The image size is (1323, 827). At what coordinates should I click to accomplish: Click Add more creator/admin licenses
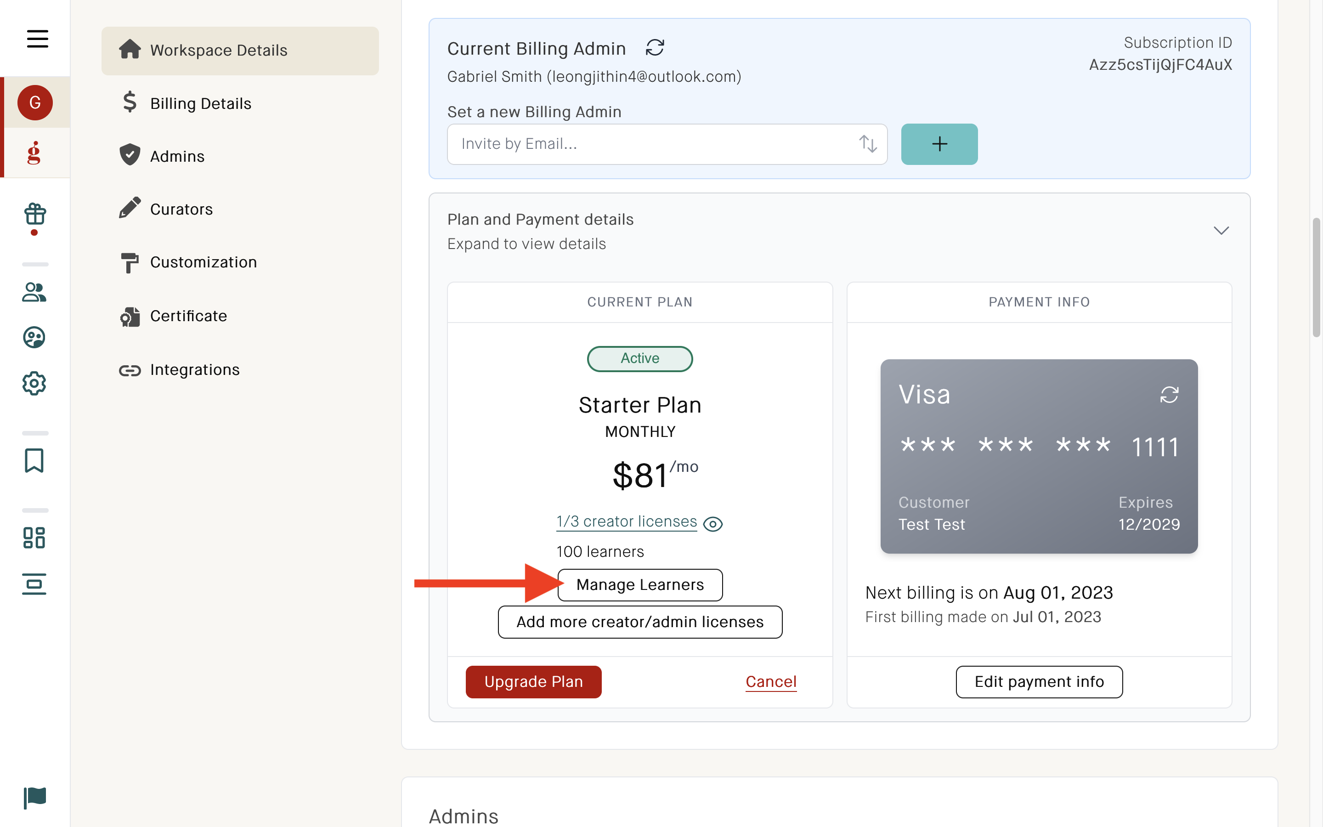click(x=639, y=622)
